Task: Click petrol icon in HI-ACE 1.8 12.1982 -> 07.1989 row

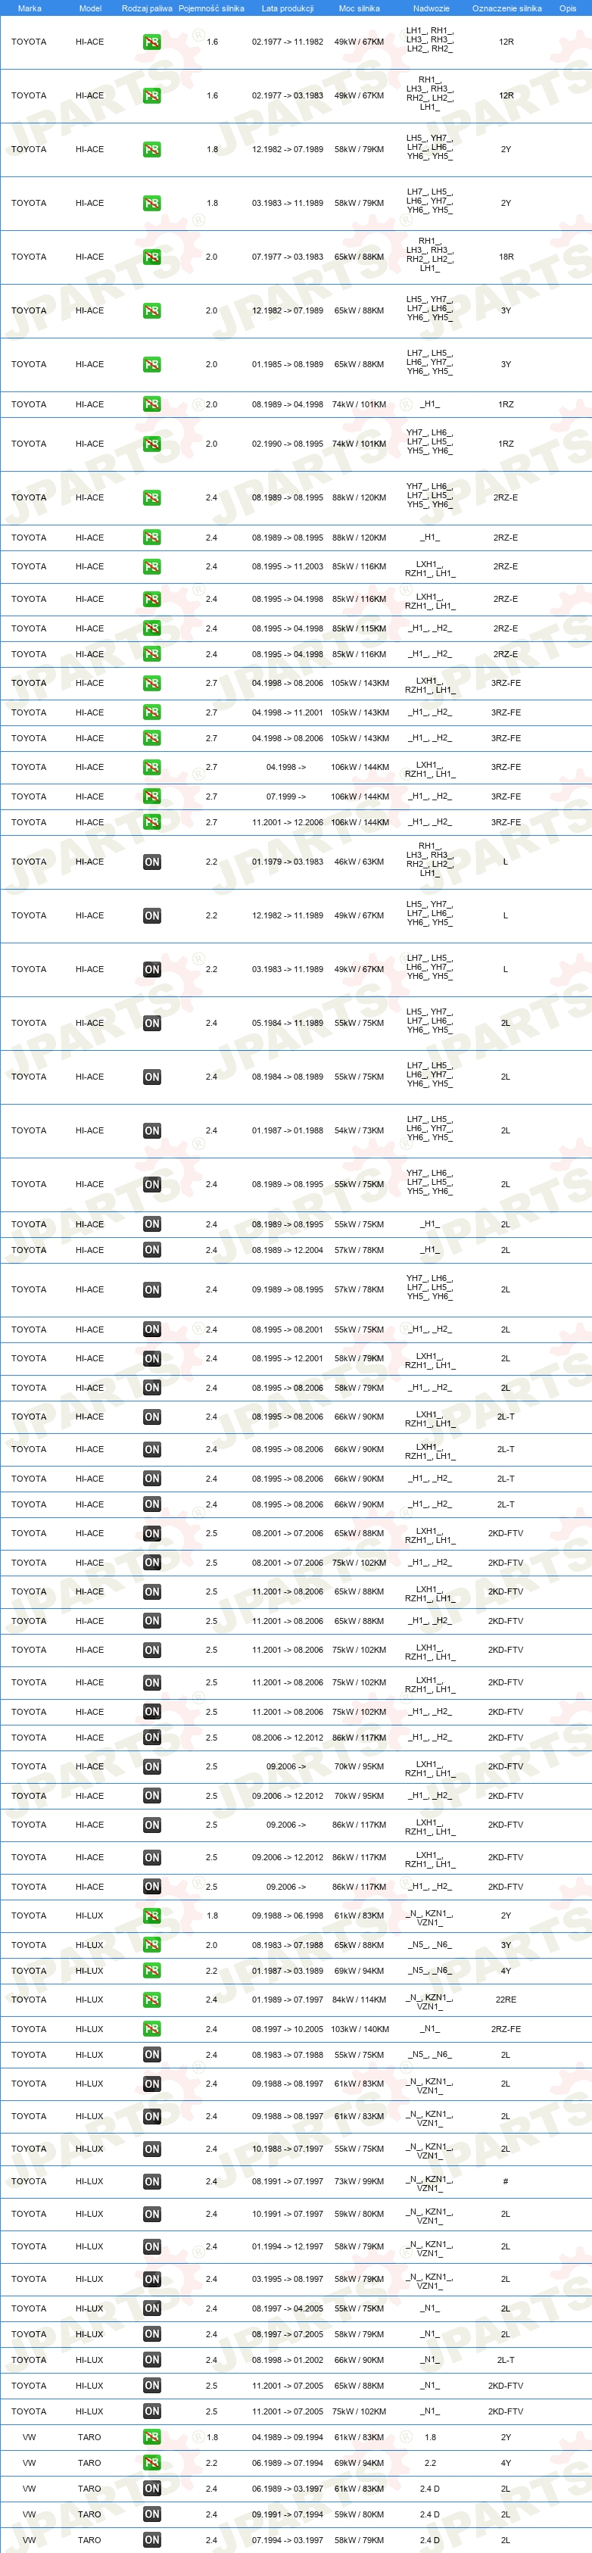Action: (151, 150)
